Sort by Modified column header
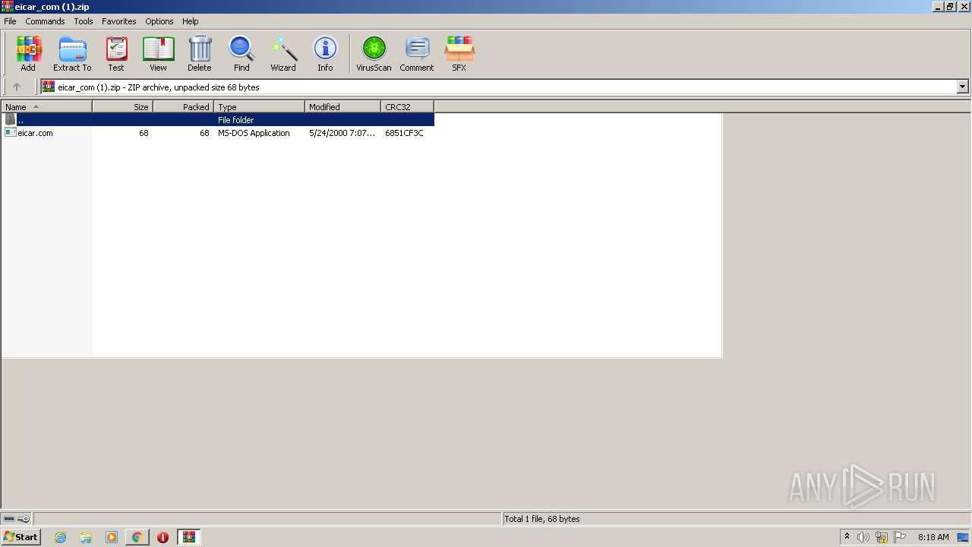972x547 pixels. point(343,107)
